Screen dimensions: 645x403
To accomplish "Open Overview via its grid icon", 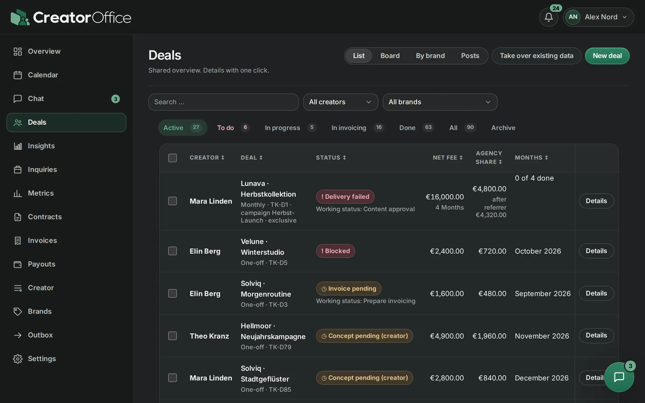I will [18, 51].
